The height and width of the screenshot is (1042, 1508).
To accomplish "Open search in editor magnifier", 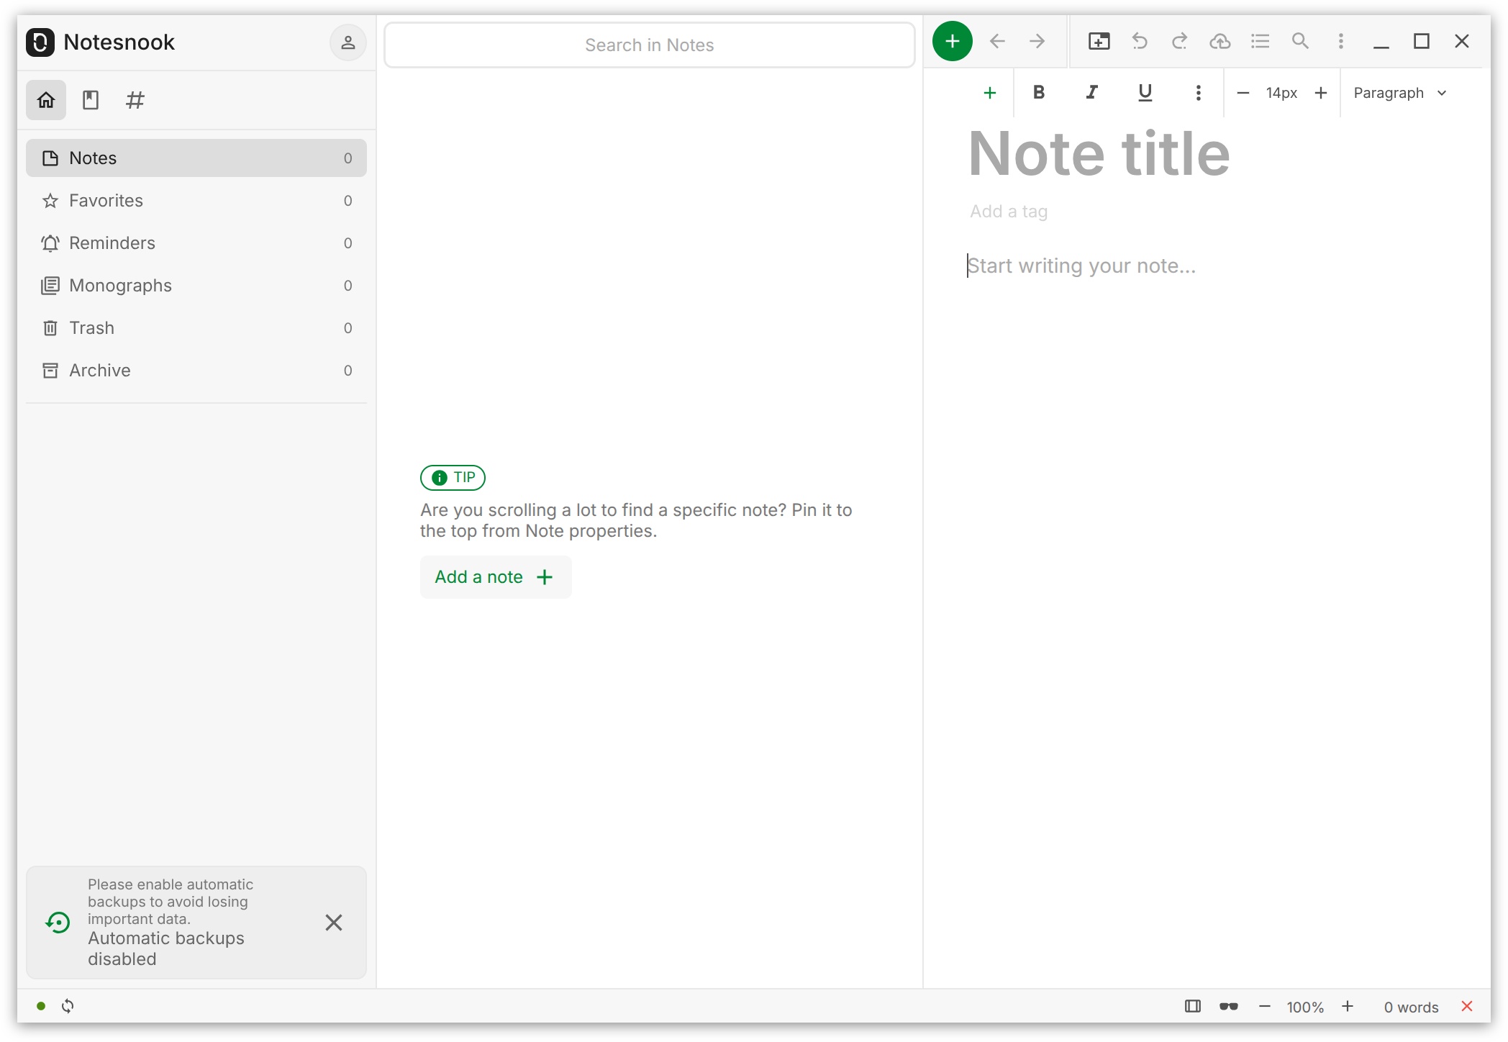I will tap(1300, 41).
